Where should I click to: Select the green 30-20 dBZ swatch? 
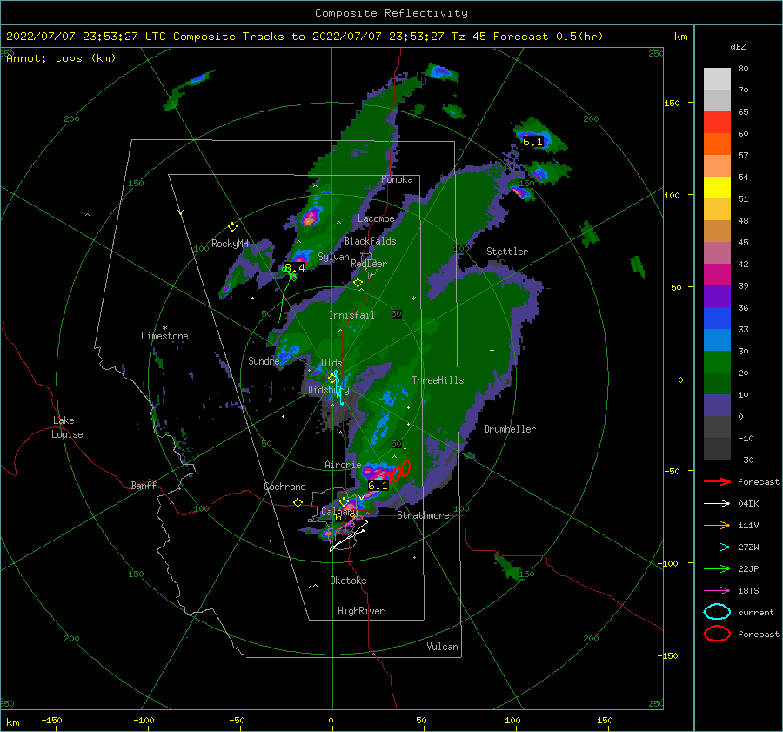coord(717,362)
